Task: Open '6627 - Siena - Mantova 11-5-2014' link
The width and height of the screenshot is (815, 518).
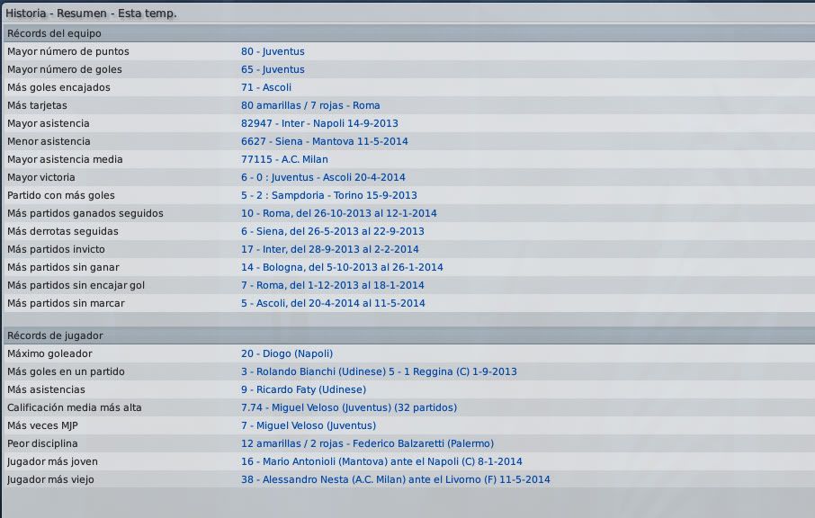Action: point(325,141)
